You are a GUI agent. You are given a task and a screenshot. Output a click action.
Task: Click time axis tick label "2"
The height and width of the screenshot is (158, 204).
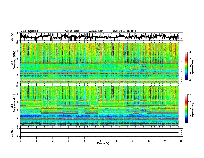pos(53,141)
